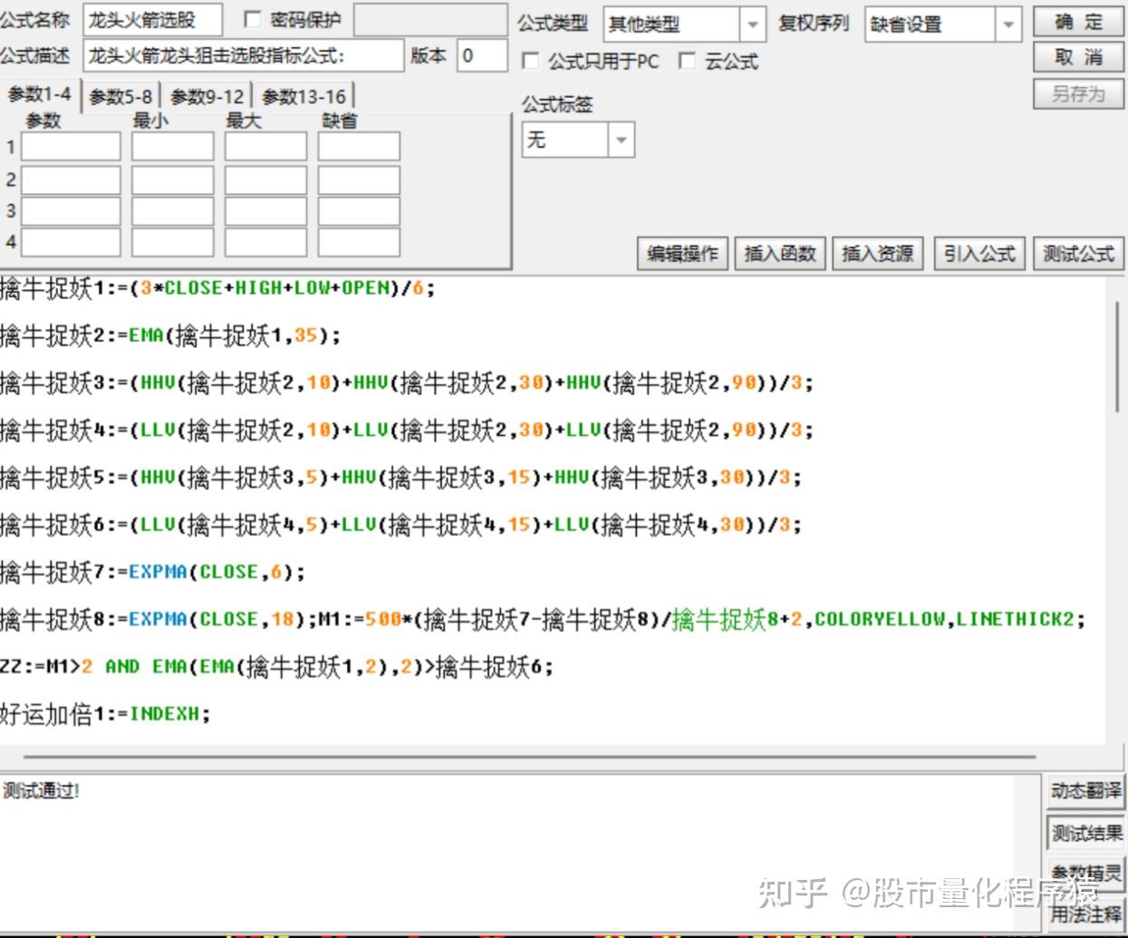Click row 1 parameter name field

tap(71, 146)
